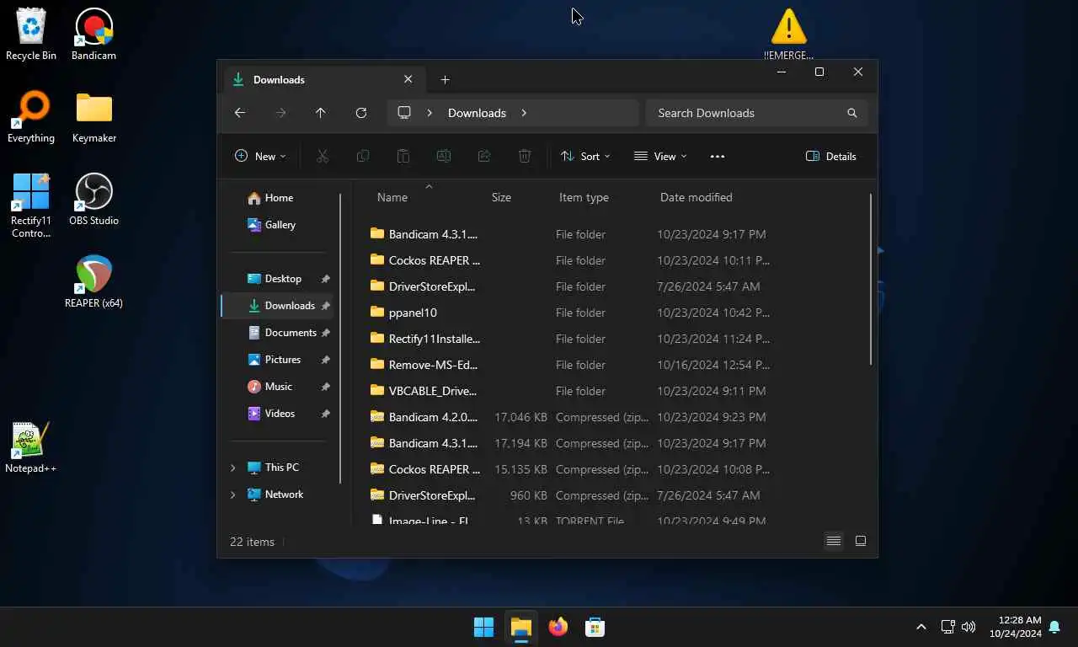Screen dimensions: 1078x647
Task: Click the file list vertical scrollbar
Action: pyautogui.click(x=871, y=280)
